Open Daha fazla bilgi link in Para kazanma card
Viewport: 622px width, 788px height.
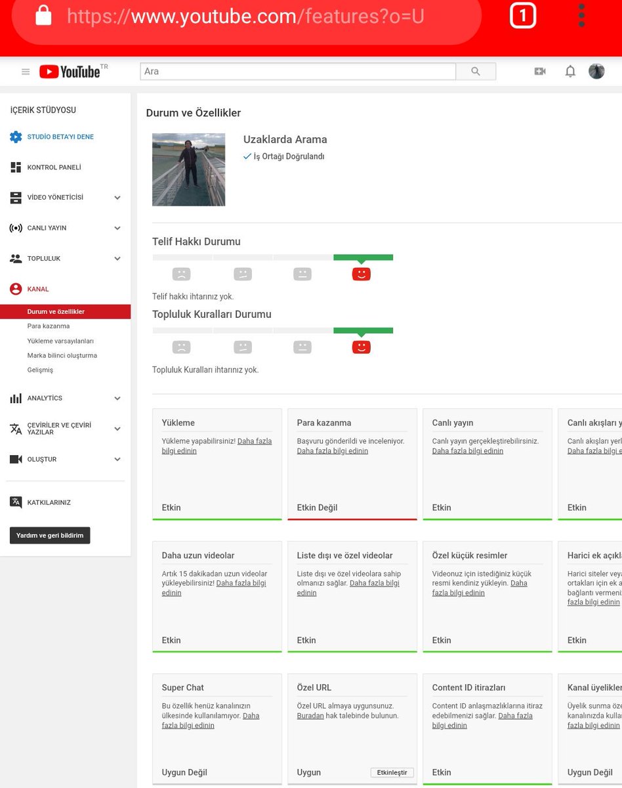(x=332, y=451)
